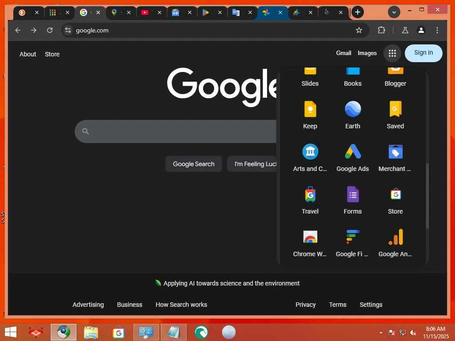Switch to the Google Play tab
Screen dimensions: 455x341
(205, 12)
